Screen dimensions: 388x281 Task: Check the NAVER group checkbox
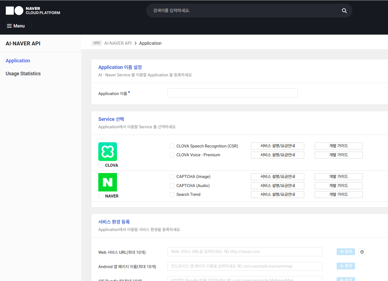[x=101, y=196]
